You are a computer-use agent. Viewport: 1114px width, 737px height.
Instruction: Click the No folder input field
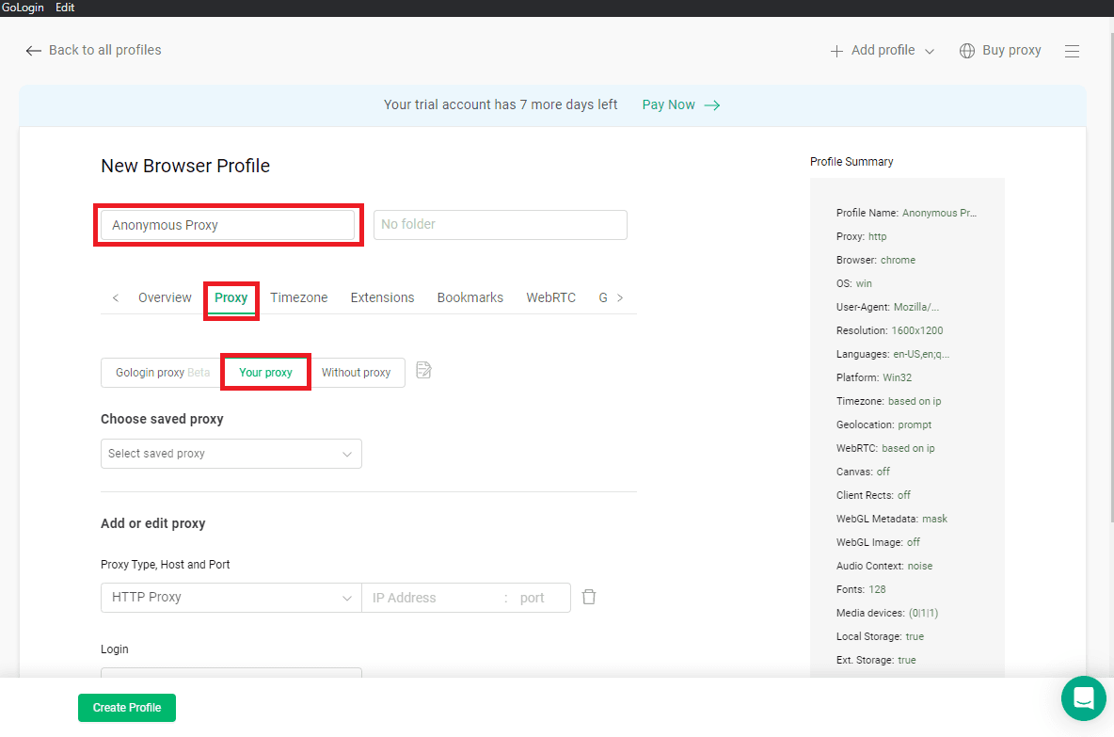(x=500, y=224)
